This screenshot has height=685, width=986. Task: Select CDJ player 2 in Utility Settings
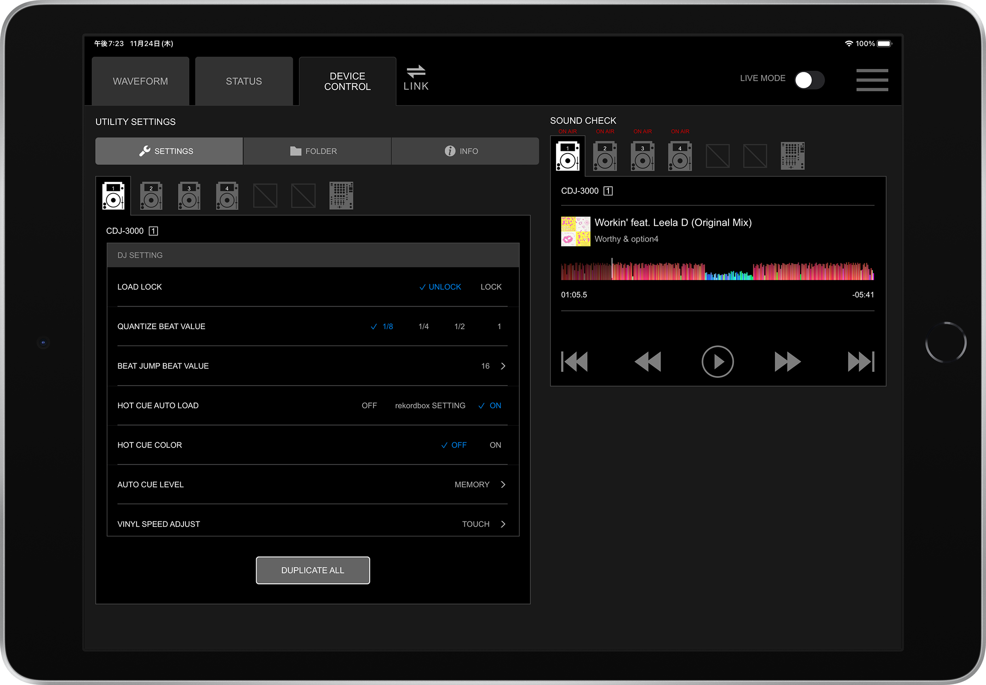tap(151, 196)
